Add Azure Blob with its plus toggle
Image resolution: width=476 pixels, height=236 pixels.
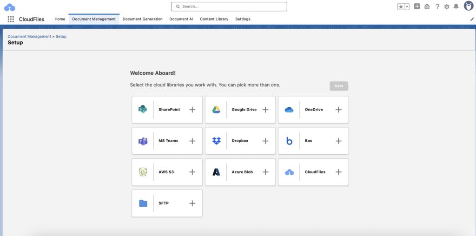point(265,172)
